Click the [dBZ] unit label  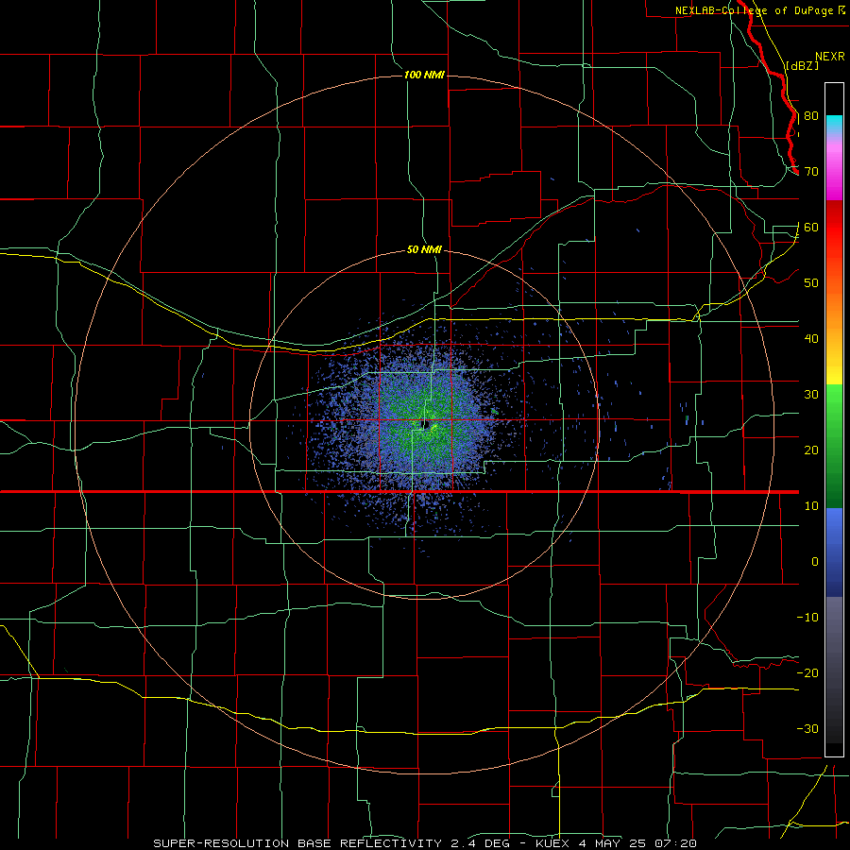[802, 65]
